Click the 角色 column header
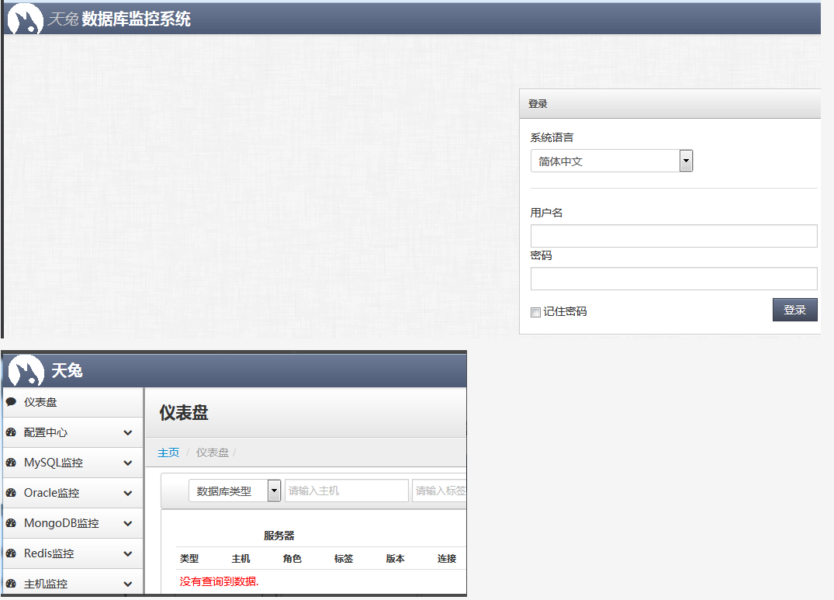 point(292,559)
